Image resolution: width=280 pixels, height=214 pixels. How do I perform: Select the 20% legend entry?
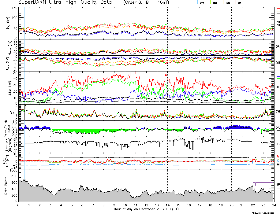point(202,3)
